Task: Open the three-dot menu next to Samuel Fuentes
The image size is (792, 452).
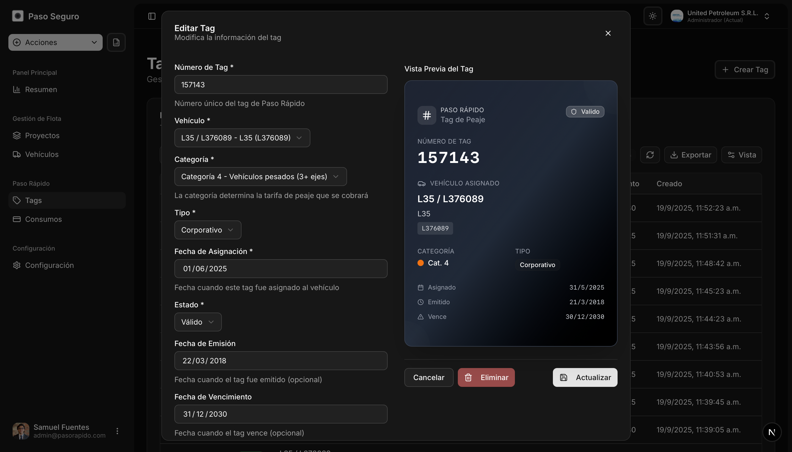Action: [117, 431]
